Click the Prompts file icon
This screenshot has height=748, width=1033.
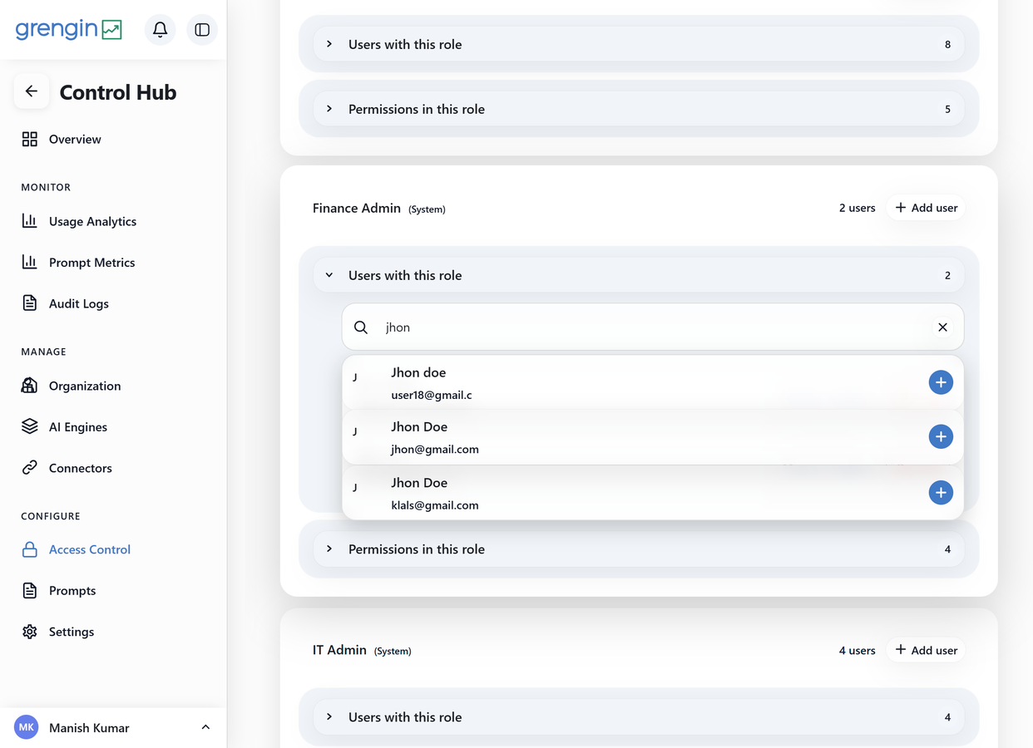(30, 590)
